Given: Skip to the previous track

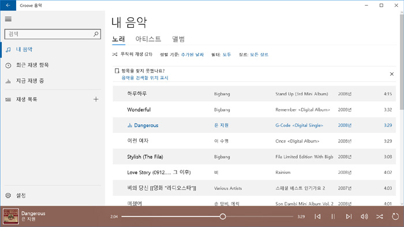Looking at the screenshot, I should tap(317, 217).
